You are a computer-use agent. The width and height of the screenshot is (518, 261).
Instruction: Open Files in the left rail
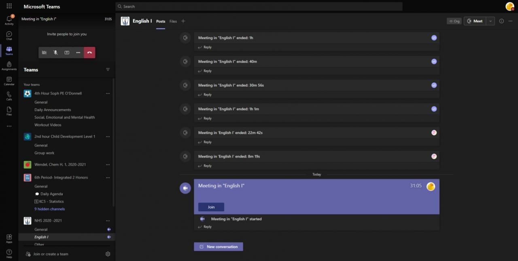coord(9,111)
